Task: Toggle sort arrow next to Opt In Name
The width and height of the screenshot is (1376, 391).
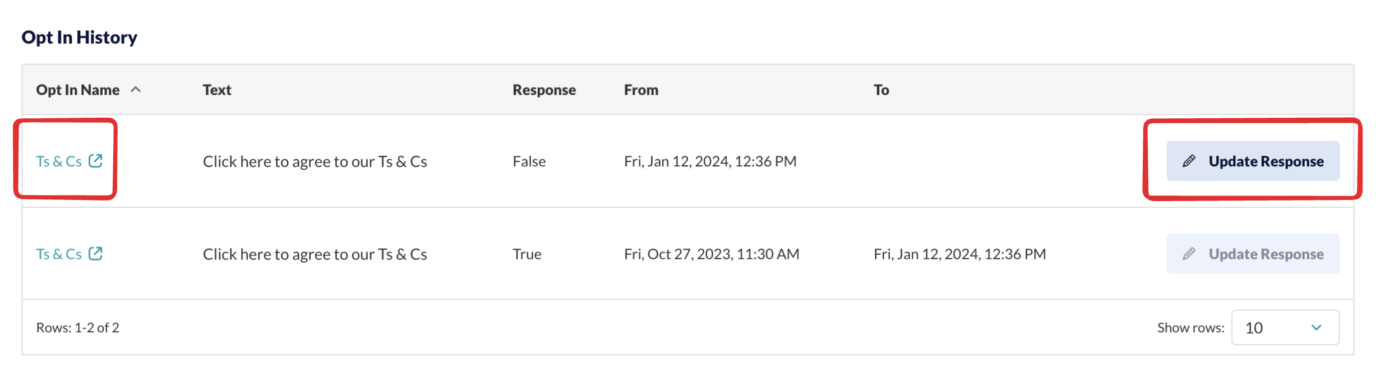Action: [x=136, y=90]
